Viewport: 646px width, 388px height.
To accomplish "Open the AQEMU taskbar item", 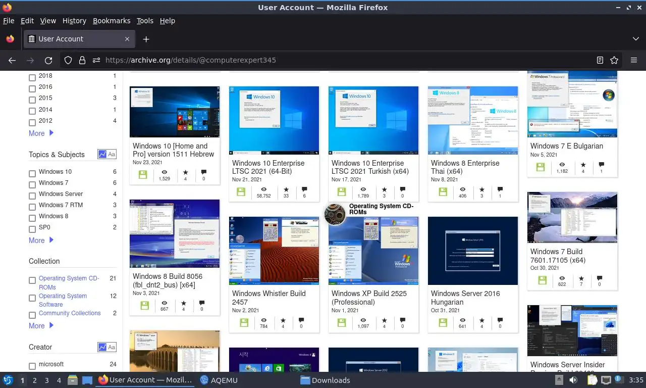I will point(219,380).
